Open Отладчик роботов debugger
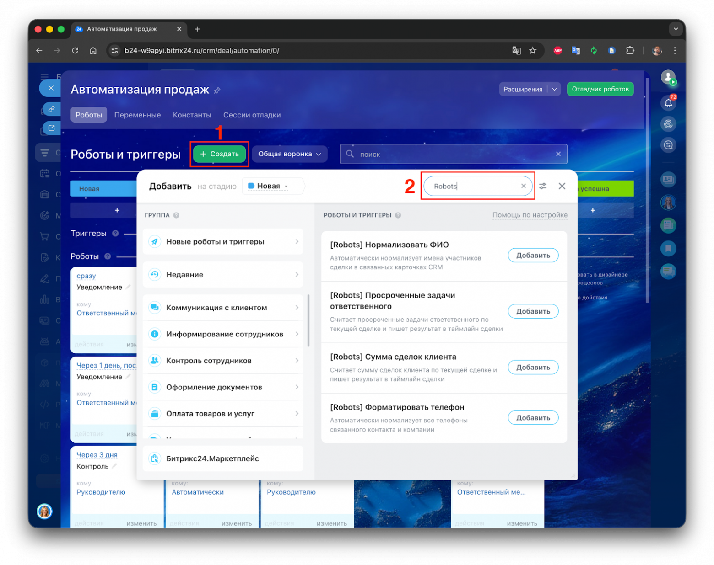Viewport: 714px width, 565px height. (x=600, y=89)
